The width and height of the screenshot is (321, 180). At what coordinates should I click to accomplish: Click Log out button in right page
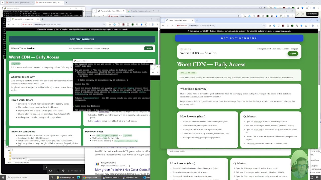[293, 53]
